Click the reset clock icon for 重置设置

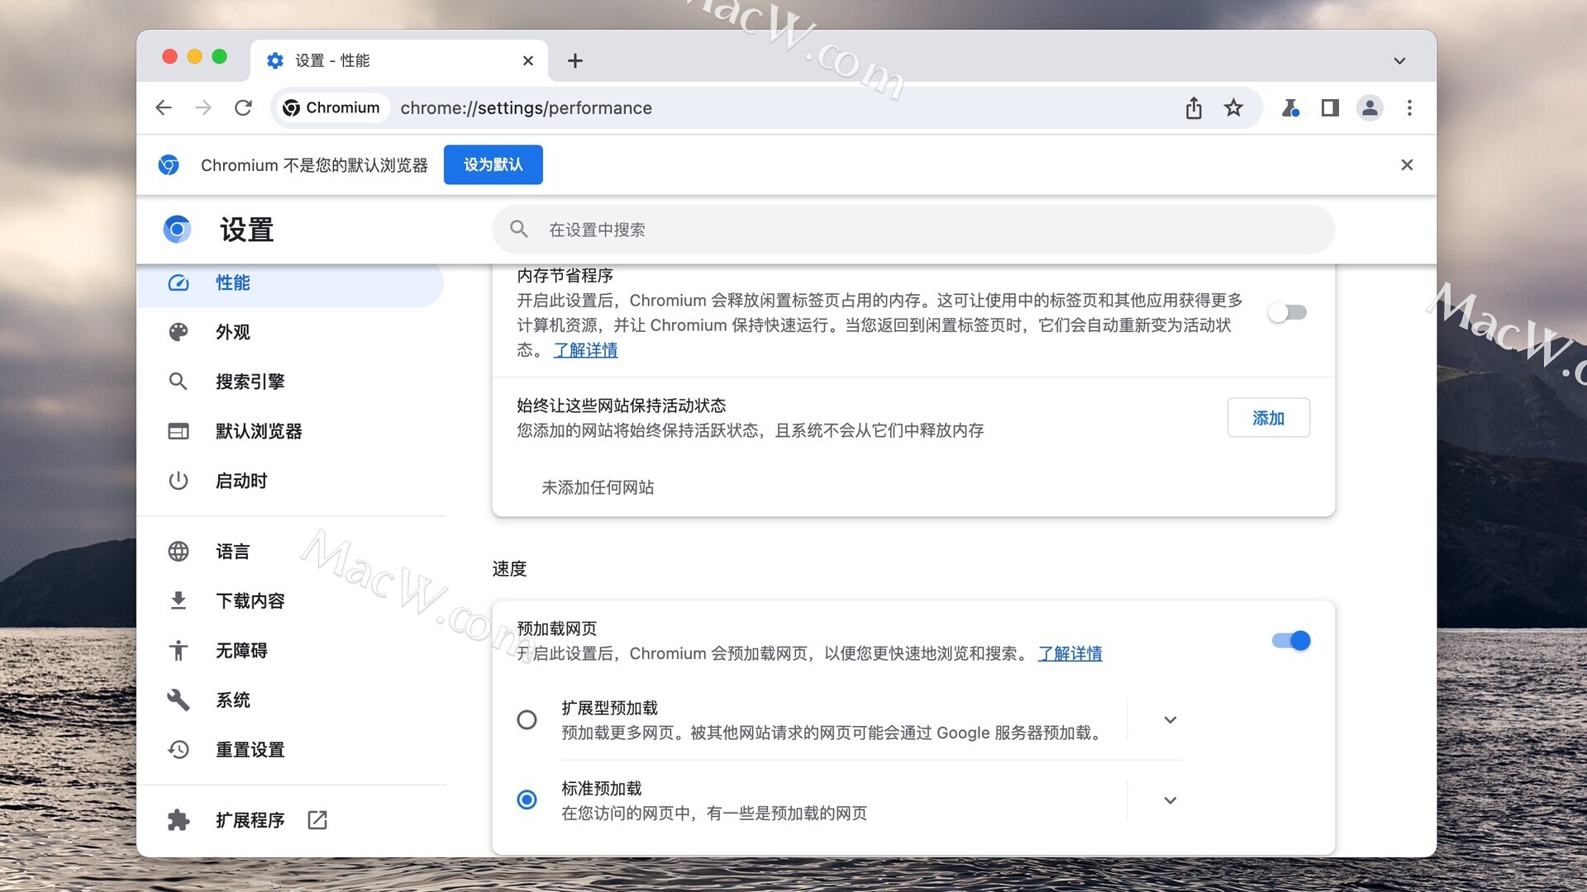coord(179,749)
